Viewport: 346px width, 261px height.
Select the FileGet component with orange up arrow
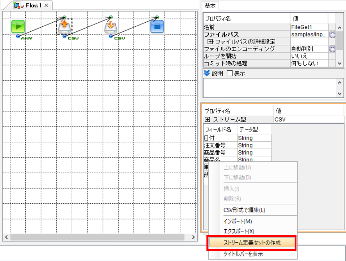[64, 26]
